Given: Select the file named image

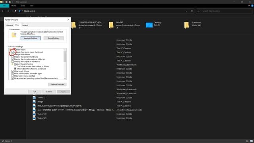Looking at the screenshot, I should click(x=40, y=102).
